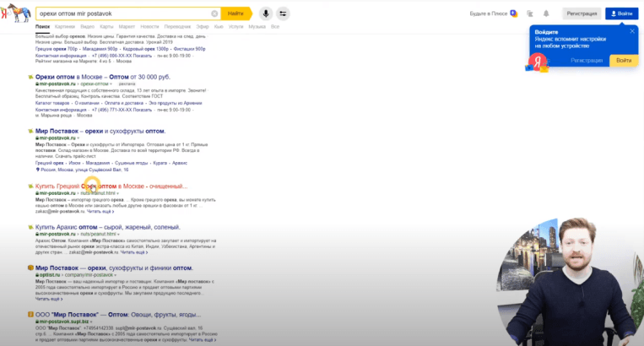This screenshot has width=644, height=346.
Task: Open dropdown arrow after nuts/walnut.html
Action: [117, 193]
